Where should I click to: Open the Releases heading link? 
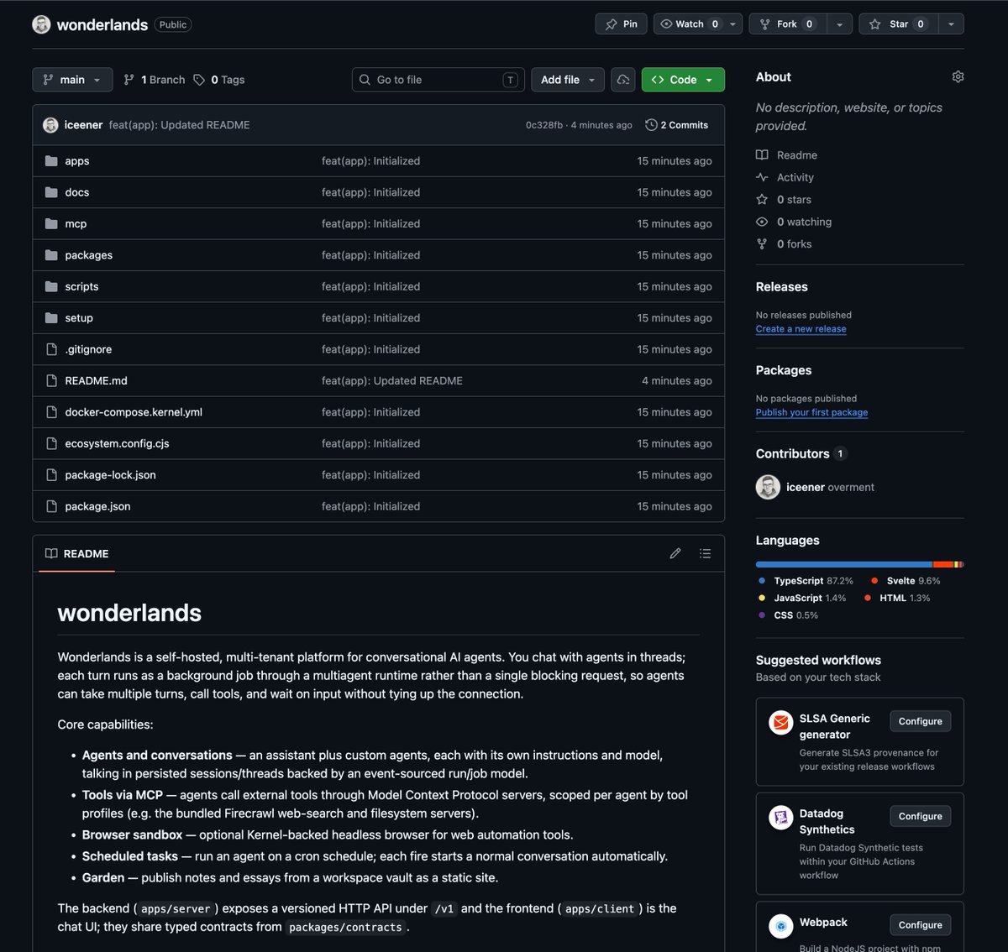[782, 287]
